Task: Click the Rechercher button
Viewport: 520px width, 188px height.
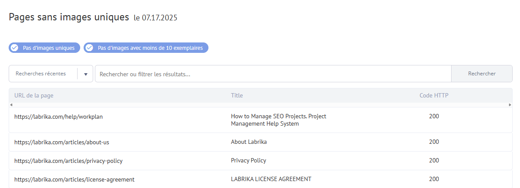Action: pos(482,74)
